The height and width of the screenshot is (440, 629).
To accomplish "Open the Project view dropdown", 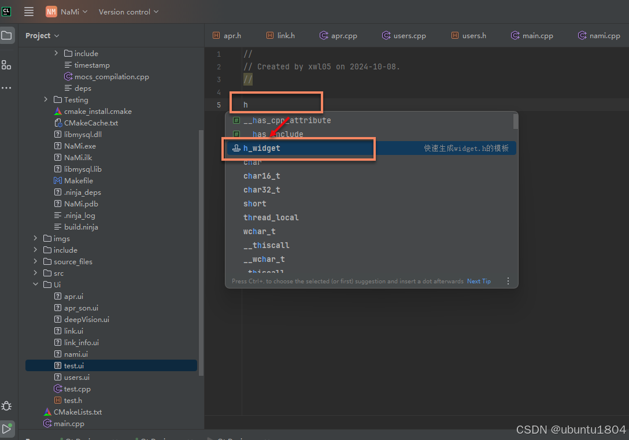I will [x=42, y=35].
